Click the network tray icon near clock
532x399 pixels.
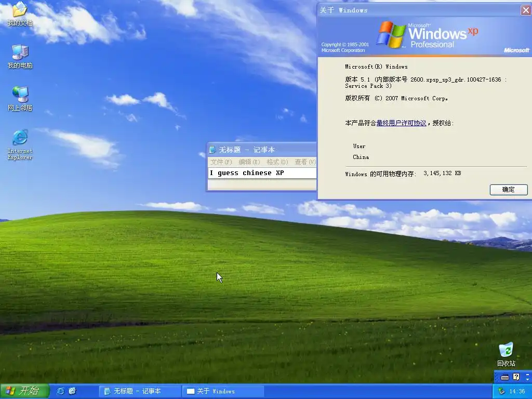coord(501,391)
